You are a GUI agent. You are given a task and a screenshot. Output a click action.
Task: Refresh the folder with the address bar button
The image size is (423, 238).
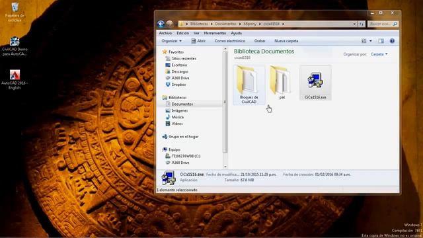coord(362,24)
